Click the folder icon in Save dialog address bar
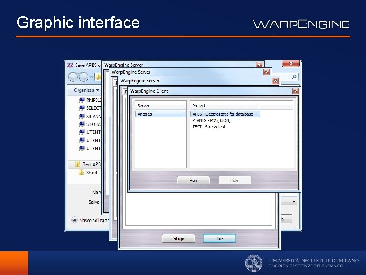 pyautogui.click(x=98, y=77)
